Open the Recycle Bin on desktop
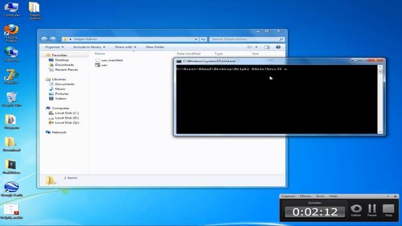This screenshot has width=402, height=226. 11,99
